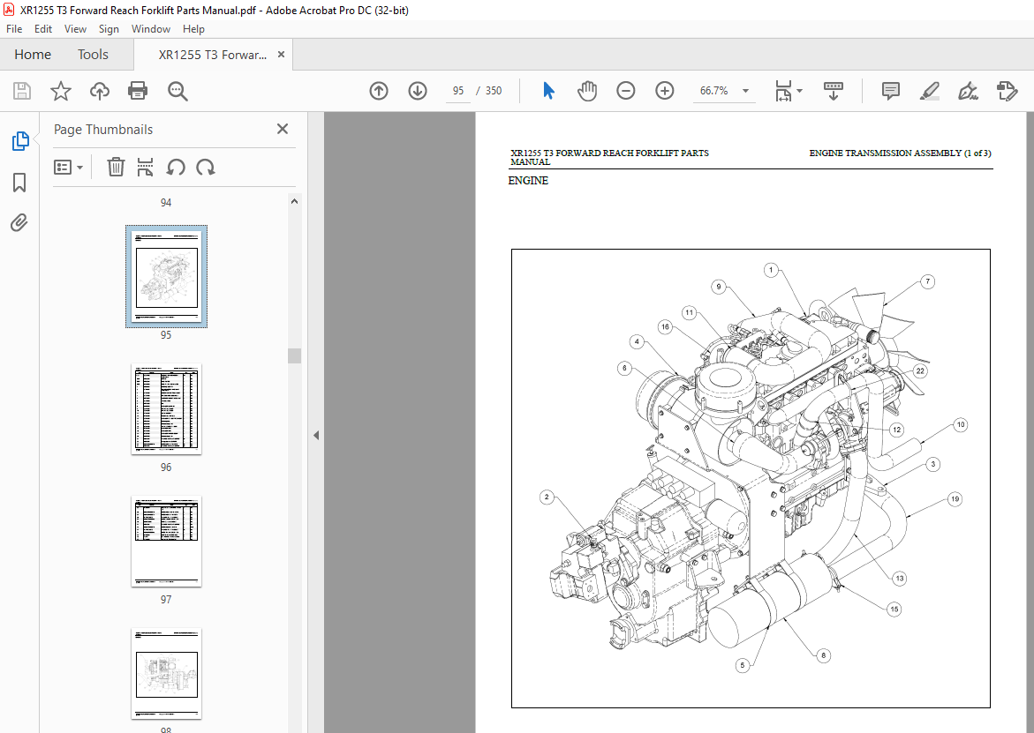Open the View menu

point(75,29)
